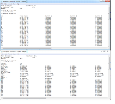Click the scroll-up arrow in the active Notepad window
The width and height of the screenshot is (115, 104).
tap(109, 6)
